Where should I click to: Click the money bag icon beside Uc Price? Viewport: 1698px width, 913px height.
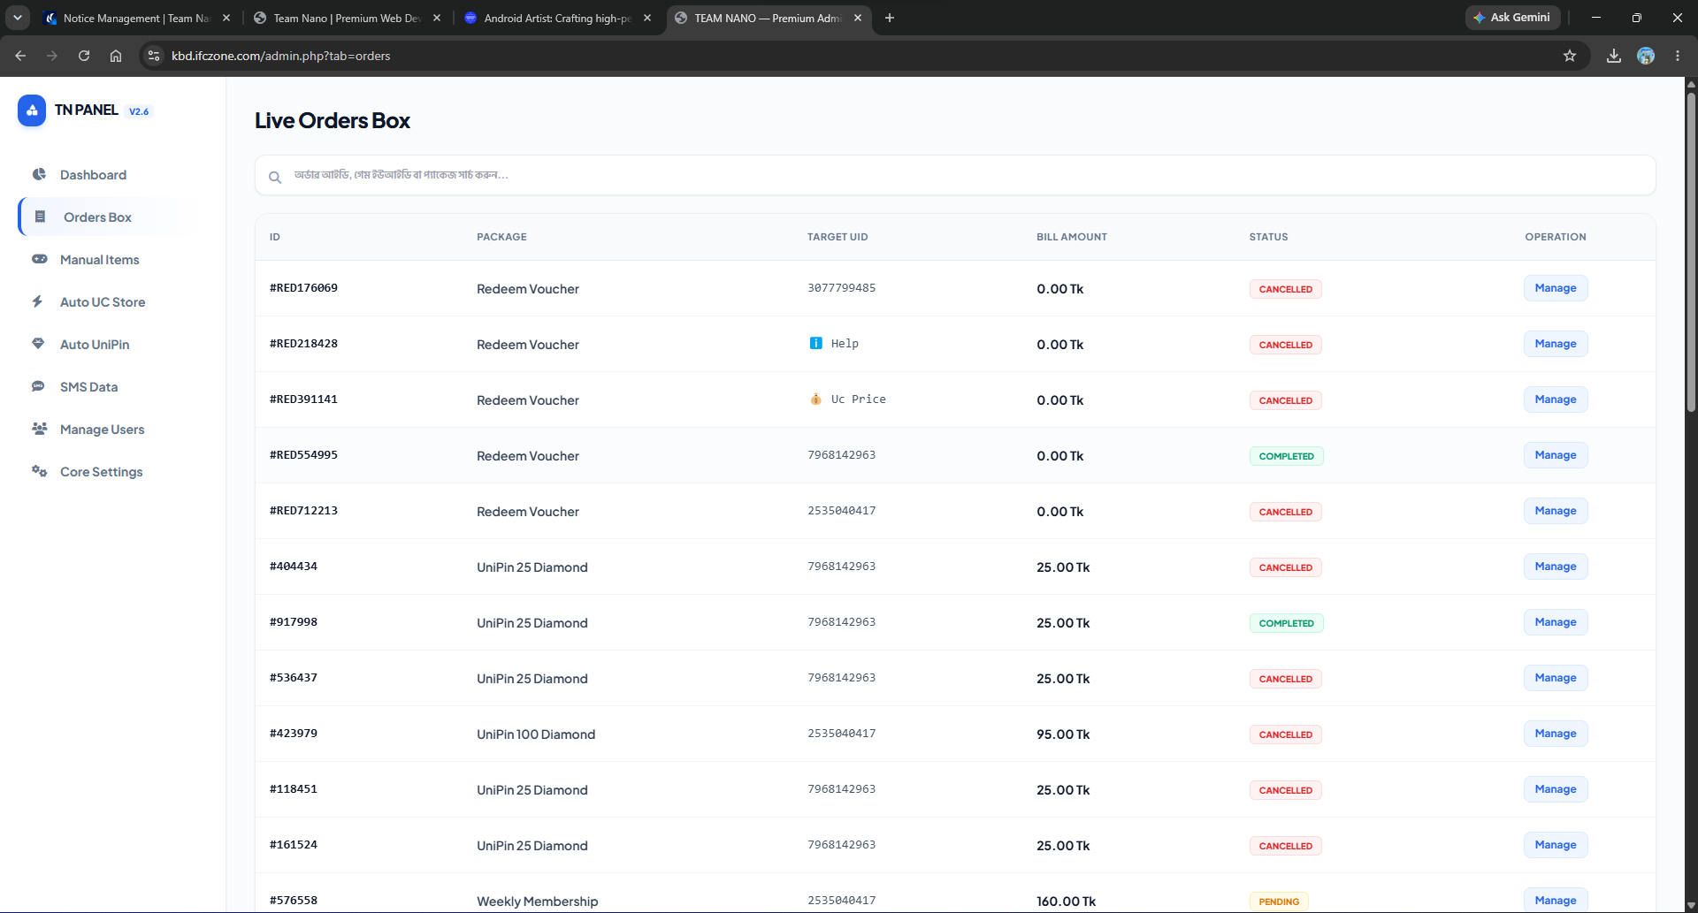(815, 399)
